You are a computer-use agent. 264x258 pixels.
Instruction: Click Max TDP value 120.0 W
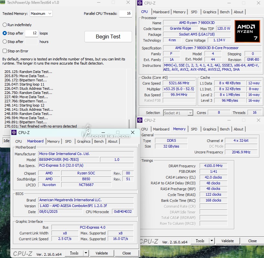click(224, 28)
